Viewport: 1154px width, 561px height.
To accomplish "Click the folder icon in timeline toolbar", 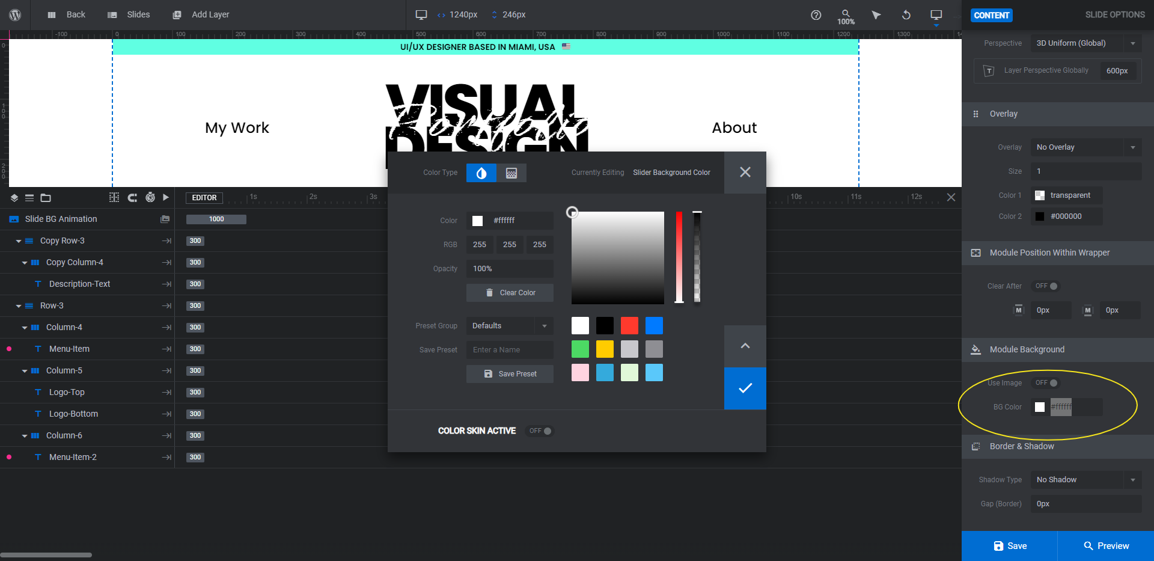I will point(46,198).
